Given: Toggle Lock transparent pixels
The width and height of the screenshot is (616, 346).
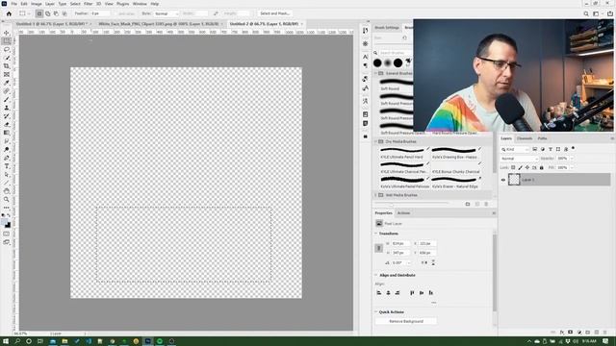Looking at the screenshot, I should (513, 167).
